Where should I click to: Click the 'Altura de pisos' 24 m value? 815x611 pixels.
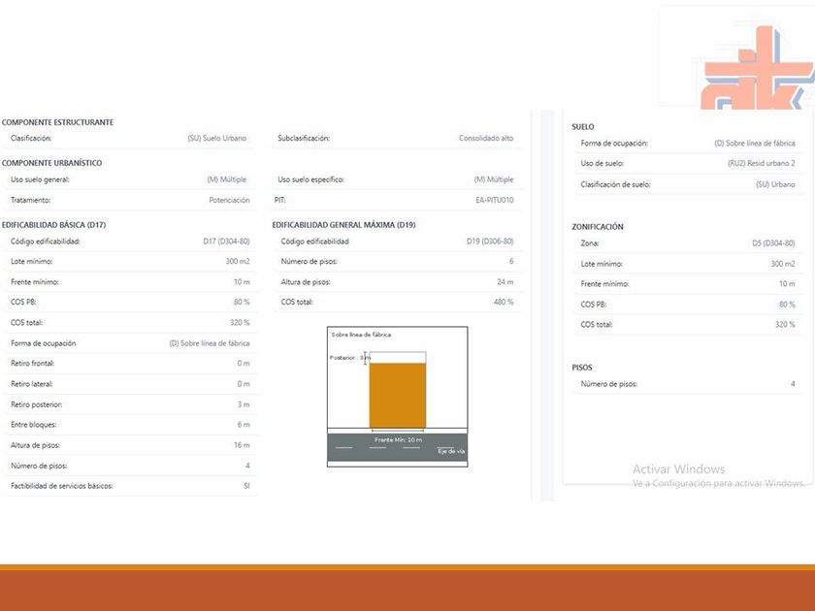[505, 282]
